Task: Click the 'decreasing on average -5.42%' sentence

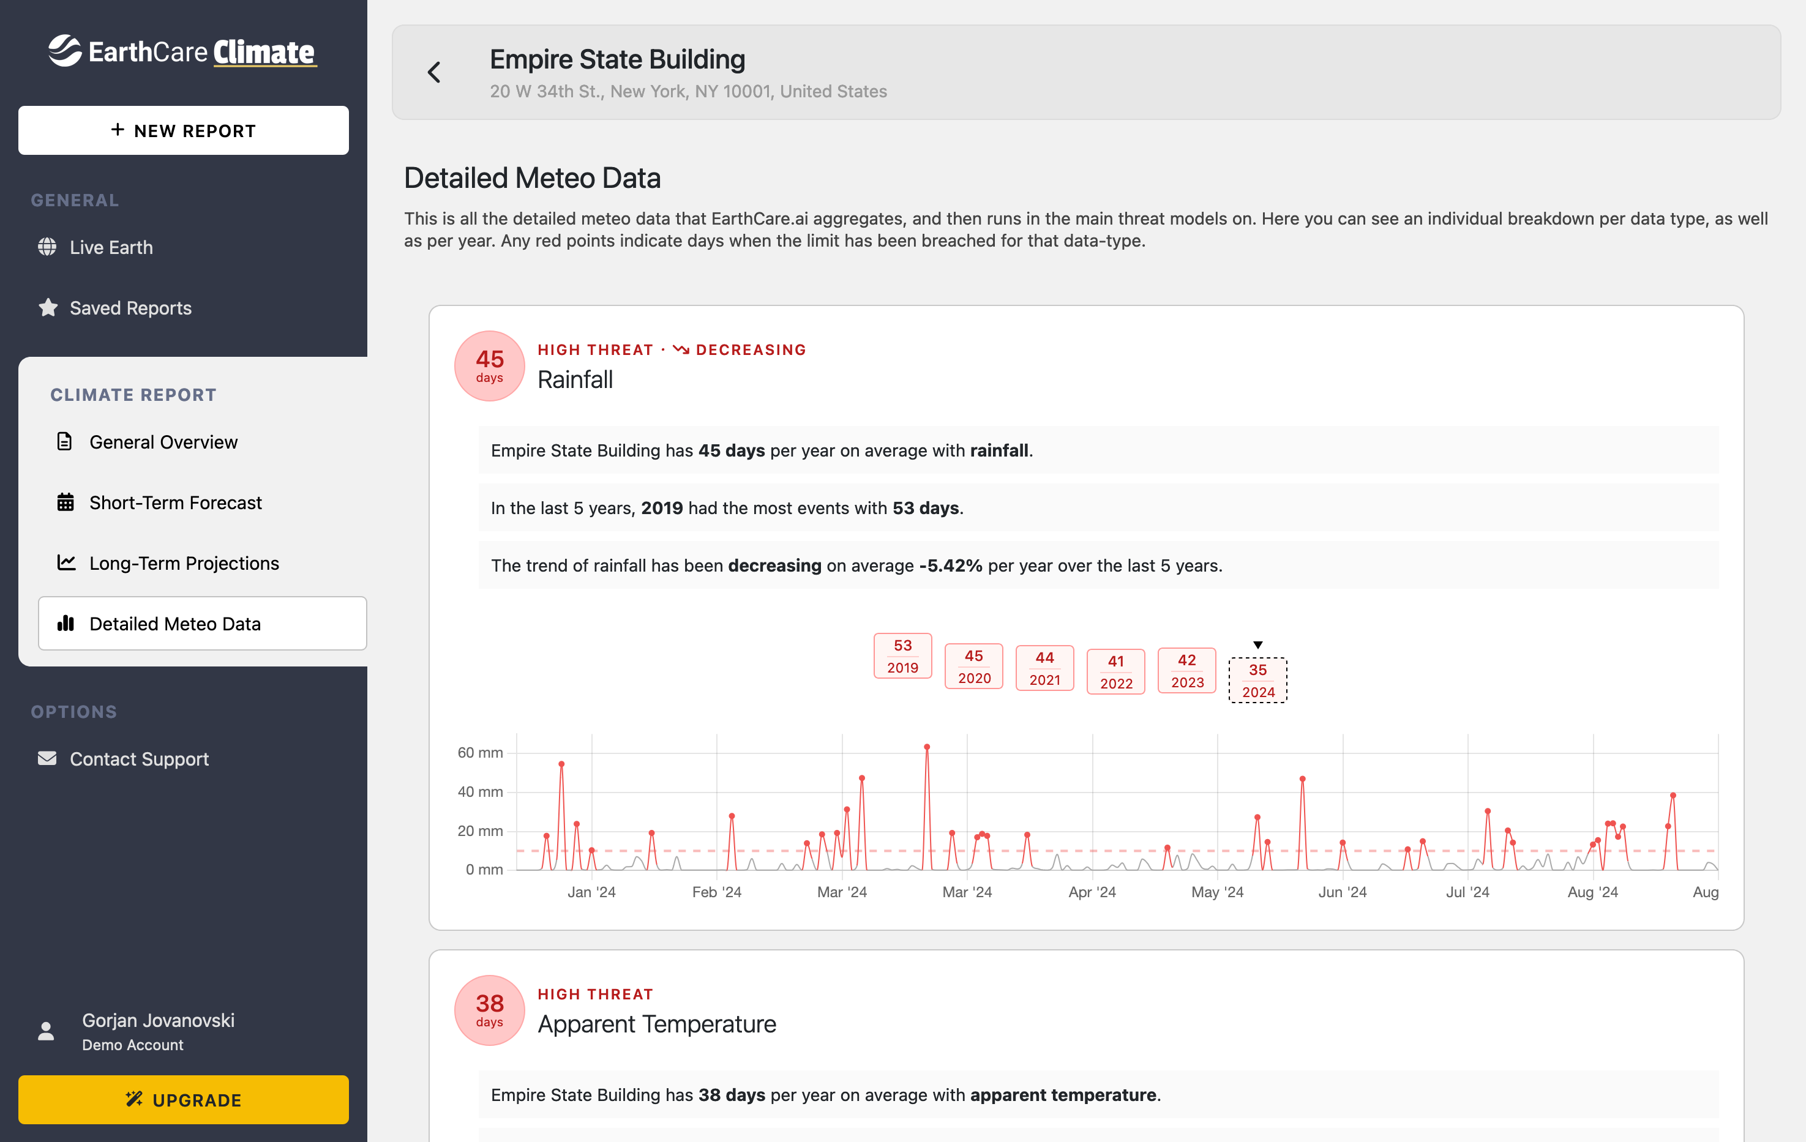Action: (855, 565)
